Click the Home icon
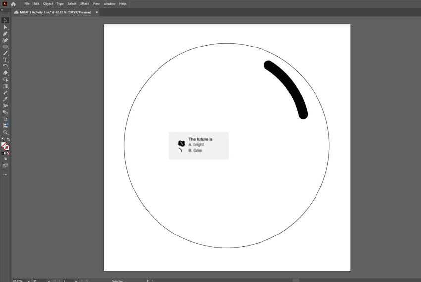 tap(13, 4)
